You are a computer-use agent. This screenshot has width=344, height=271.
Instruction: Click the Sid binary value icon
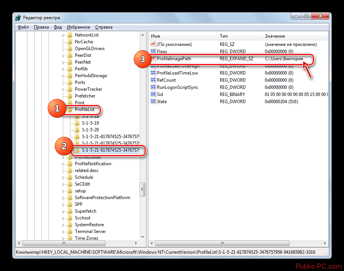coord(153,94)
